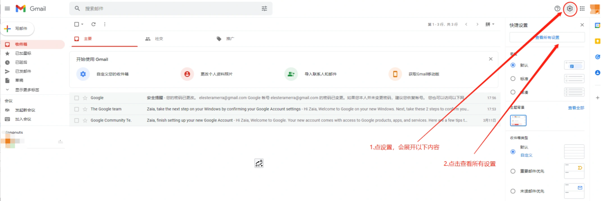Open the help question mark icon
This screenshot has height=201, width=601.
point(557,9)
